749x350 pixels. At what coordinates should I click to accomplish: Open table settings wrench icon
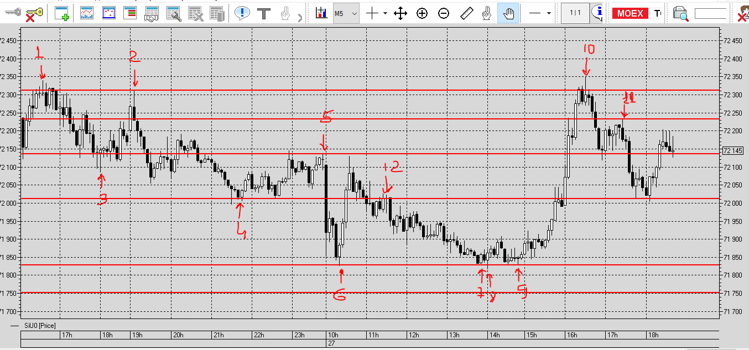[x=174, y=14]
